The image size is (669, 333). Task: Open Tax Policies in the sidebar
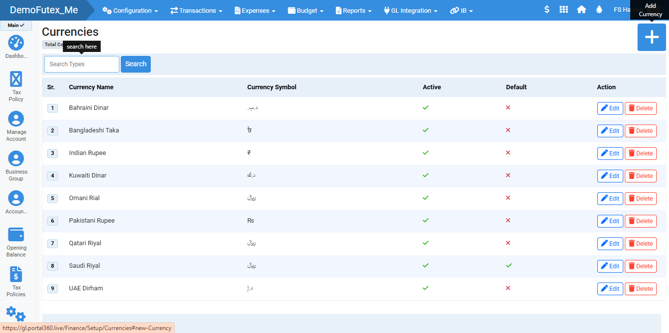pos(16,282)
